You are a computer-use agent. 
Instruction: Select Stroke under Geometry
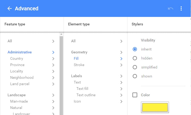[x=79, y=65]
